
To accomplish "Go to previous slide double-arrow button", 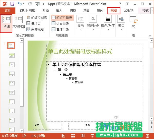I will tap(151, 123).
